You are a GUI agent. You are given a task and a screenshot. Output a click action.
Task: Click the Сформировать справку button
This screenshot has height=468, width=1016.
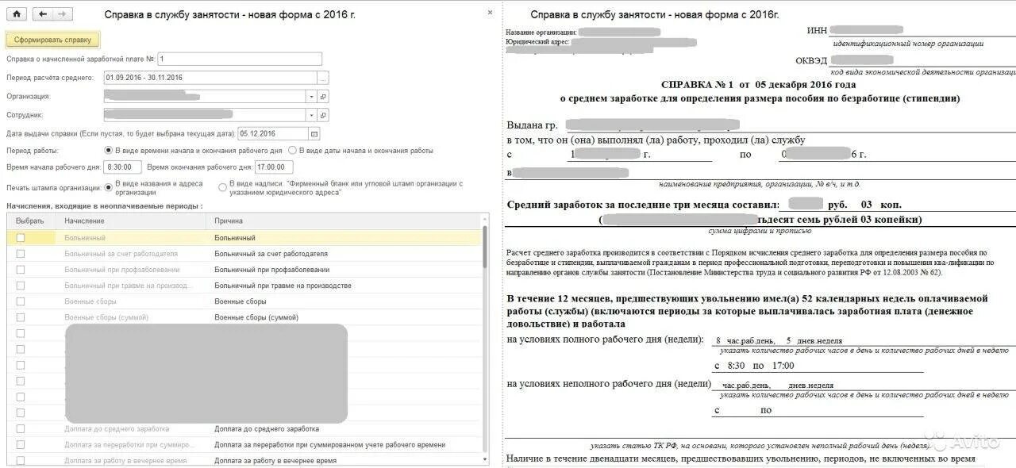[53, 39]
